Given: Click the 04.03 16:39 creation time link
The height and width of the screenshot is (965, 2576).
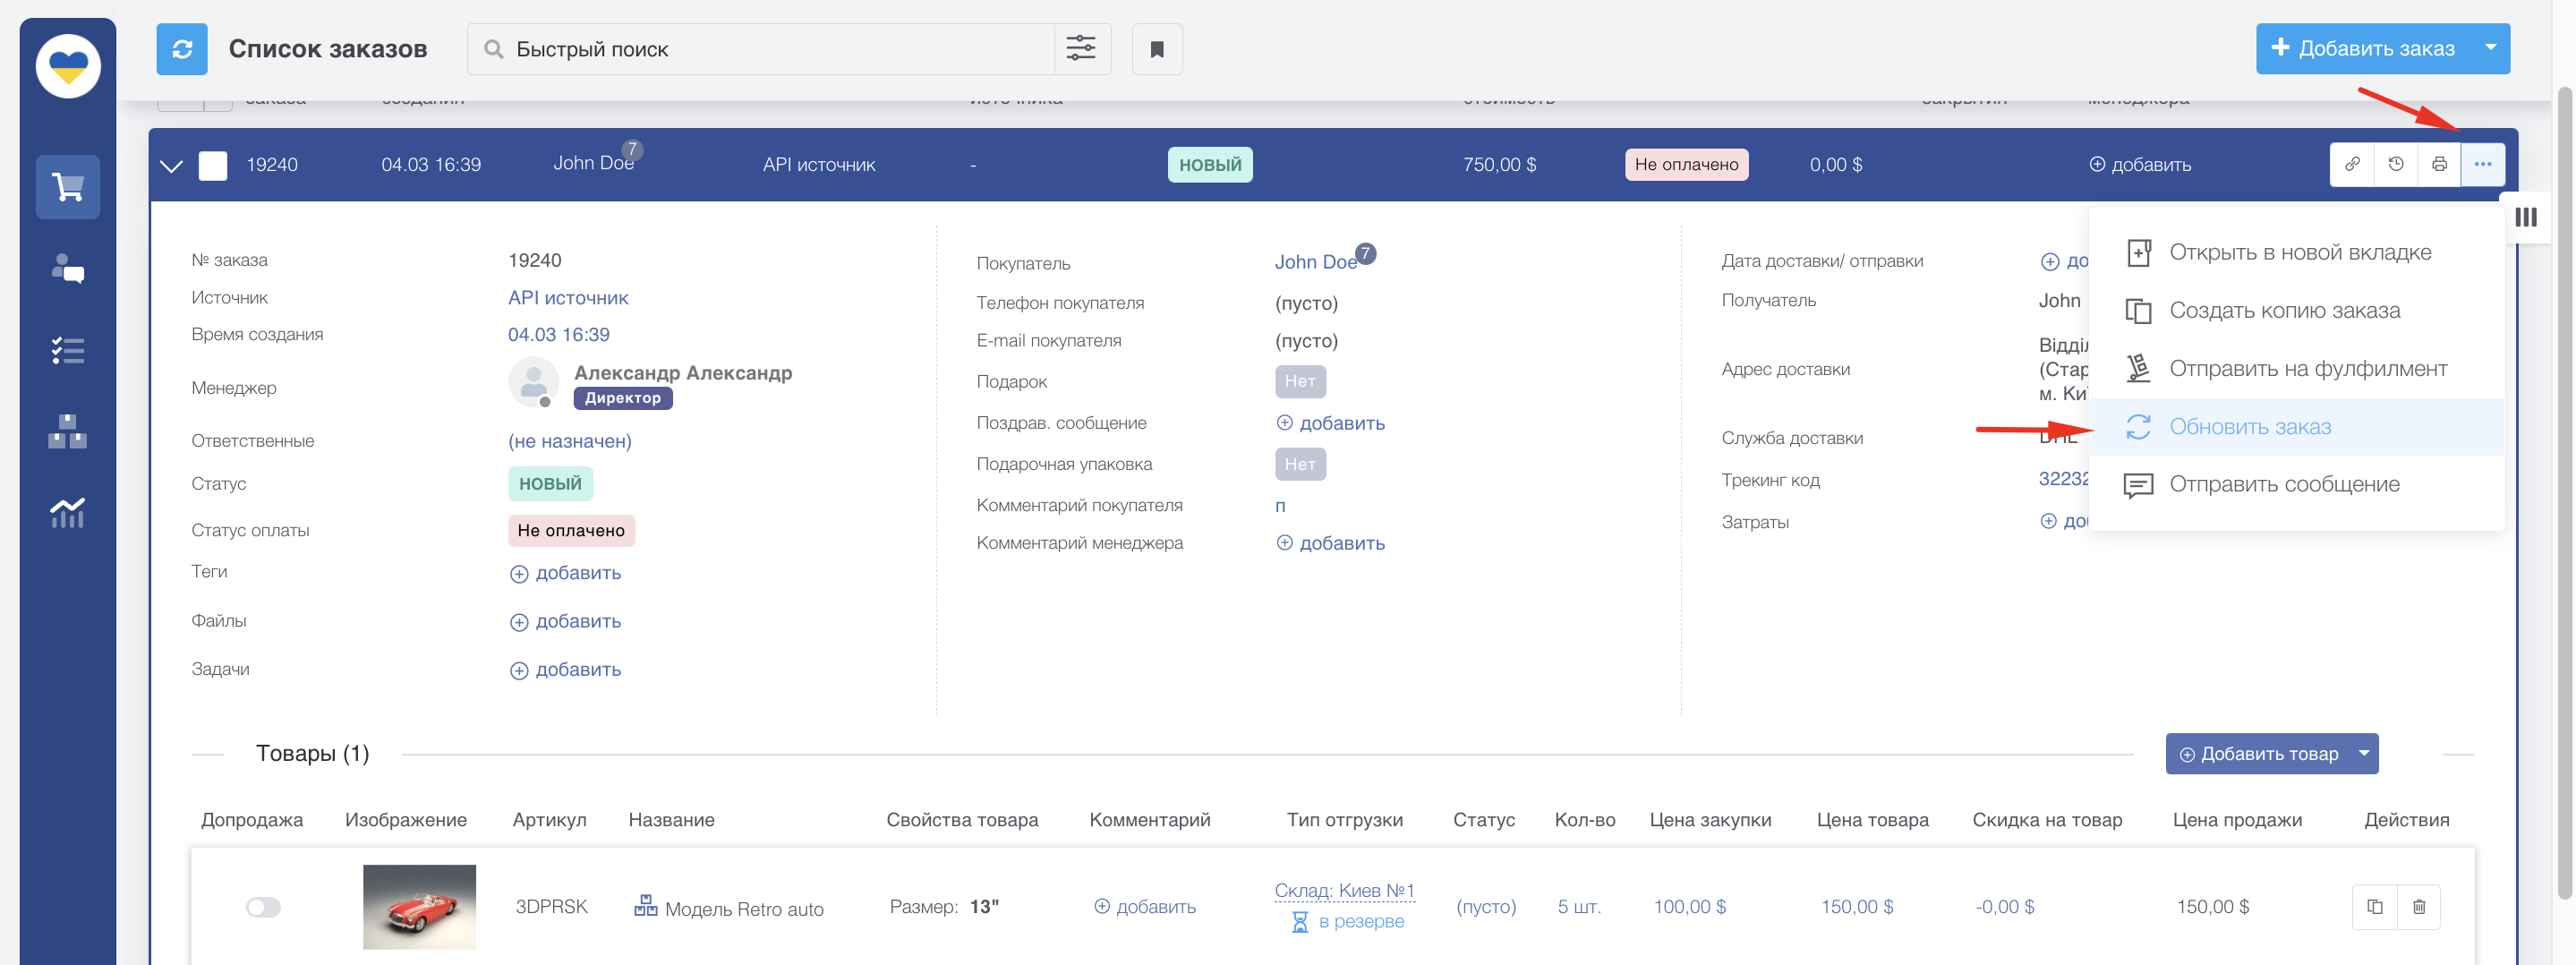Looking at the screenshot, I should click(x=559, y=335).
